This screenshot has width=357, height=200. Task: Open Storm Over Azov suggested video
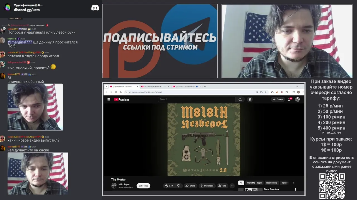271,189
